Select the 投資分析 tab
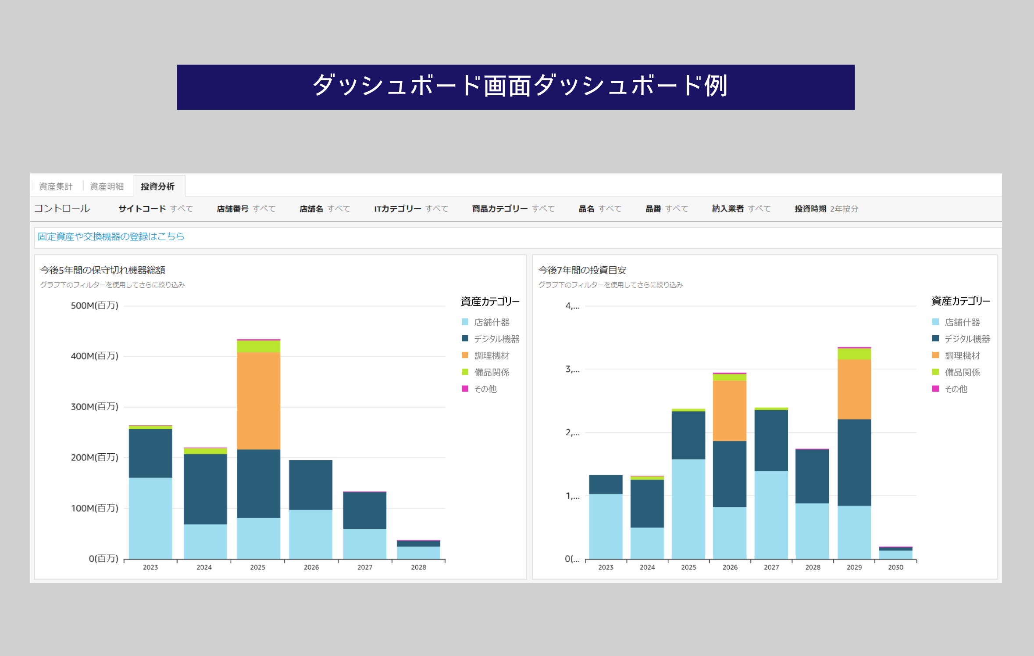Viewport: 1034px width, 656px height. coord(157,186)
